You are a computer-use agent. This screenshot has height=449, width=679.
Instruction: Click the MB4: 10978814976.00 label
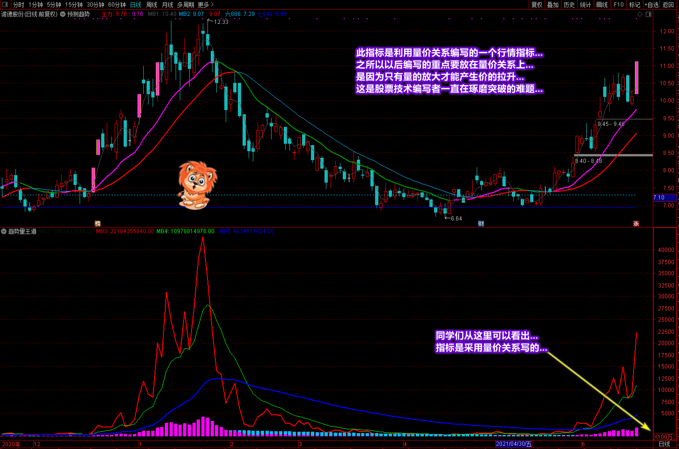(185, 231)
